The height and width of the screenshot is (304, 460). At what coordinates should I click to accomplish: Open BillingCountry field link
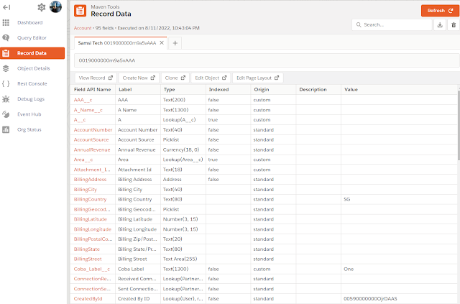tap(90, 199)
